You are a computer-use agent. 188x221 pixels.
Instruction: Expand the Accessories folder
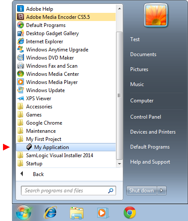click(x=66, y=107)
